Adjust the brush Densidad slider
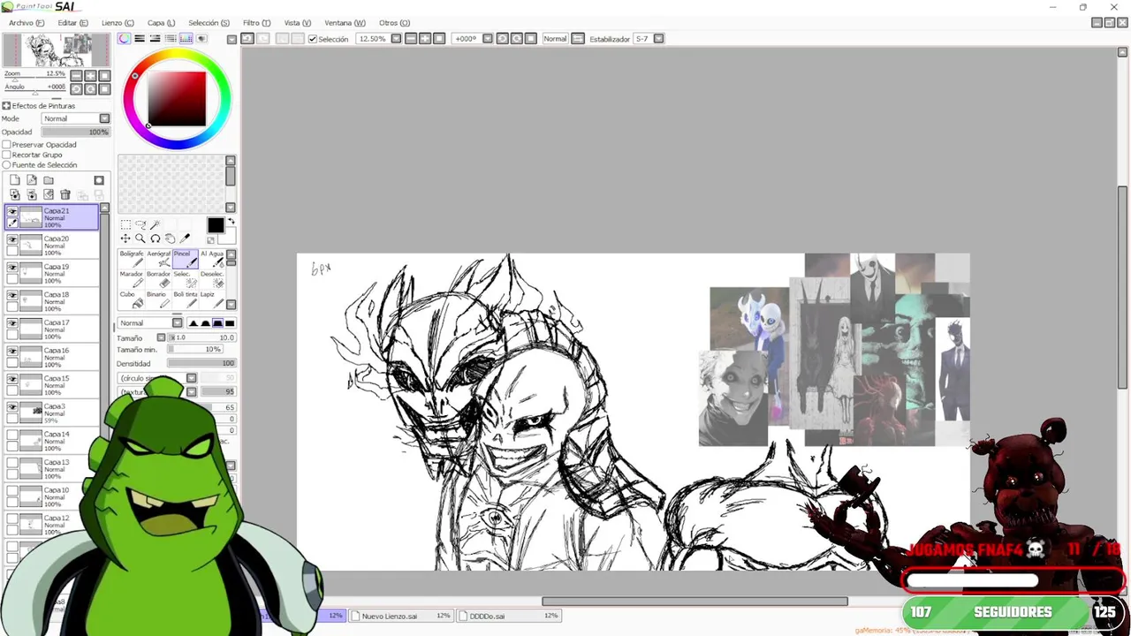This screenshot has height=636, width=1131. (201, 363)
